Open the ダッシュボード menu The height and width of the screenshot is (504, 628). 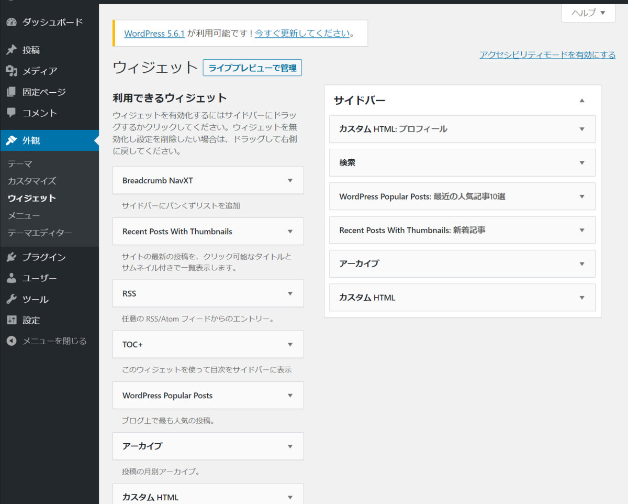[x=49, y=22]
